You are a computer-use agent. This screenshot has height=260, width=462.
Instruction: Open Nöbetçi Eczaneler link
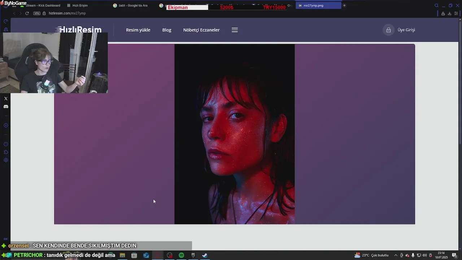tap(201, 30)
